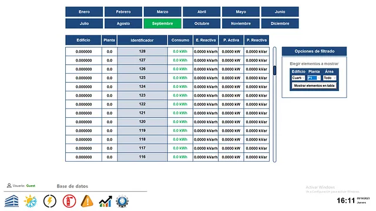Click the Identificador column header

142,40
